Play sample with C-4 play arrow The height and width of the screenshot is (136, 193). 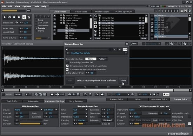pos(151,94)
